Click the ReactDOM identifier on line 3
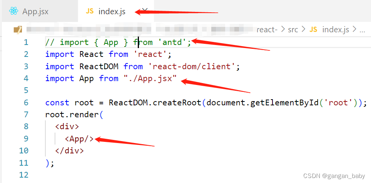 [x=99, y=67]
